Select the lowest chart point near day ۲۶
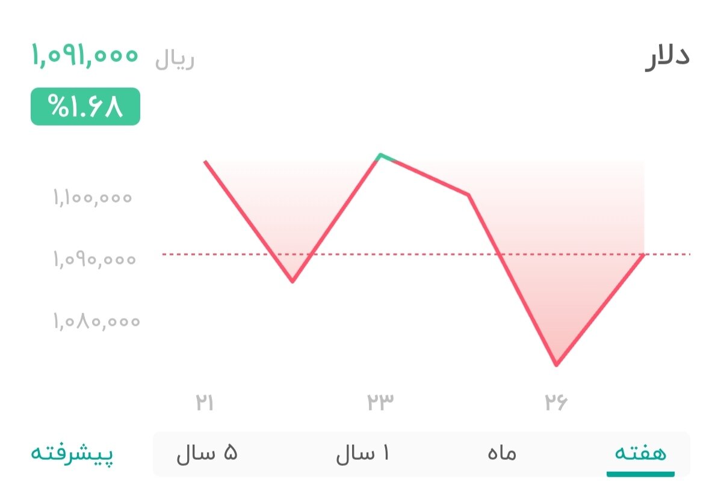The width and height of the screenshot is (721, 491). pyautogui.click(x=557, y=364)
